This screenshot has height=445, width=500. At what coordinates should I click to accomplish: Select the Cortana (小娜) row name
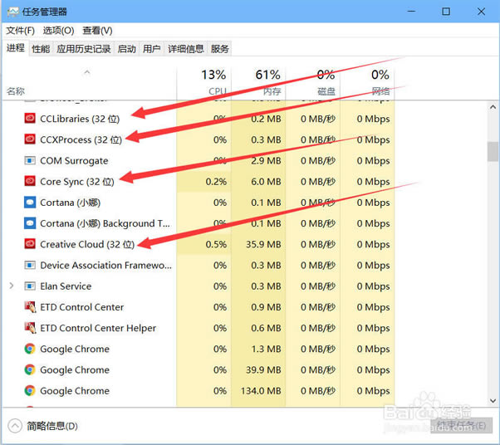pos(70,203)
